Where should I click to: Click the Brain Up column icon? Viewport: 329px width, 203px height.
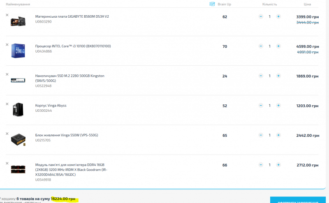(212, 4)
